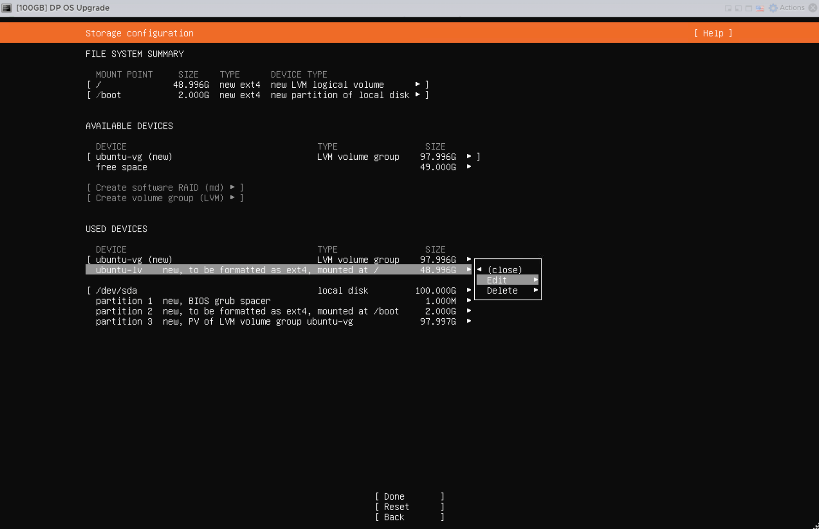Expand the /dev/sda local disk arrow
This screenshot has width=819, height=529.
click(x=469, y=290)
